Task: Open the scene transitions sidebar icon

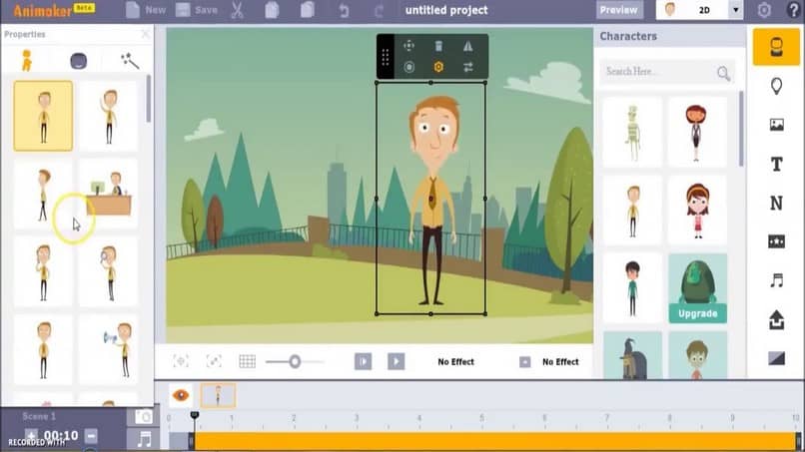Action: 776,358
